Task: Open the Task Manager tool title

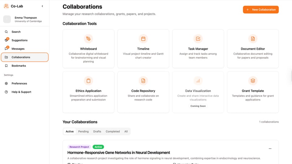Action: [198, 49]
